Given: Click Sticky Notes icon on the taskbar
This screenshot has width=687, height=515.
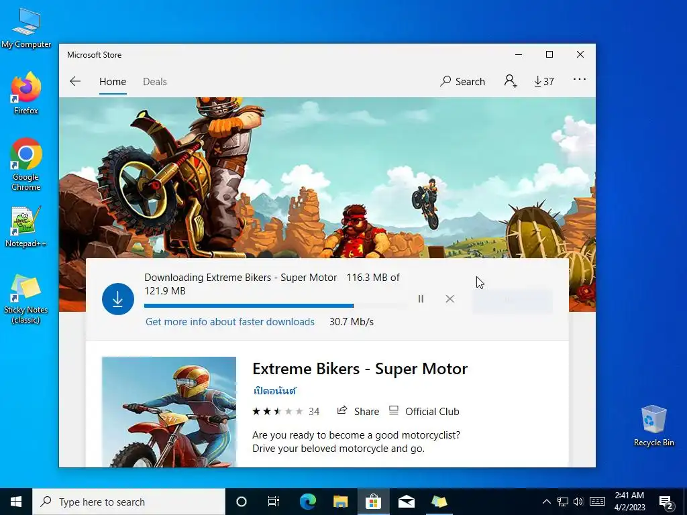Looking at the screenshot, I should pos(439,502).
